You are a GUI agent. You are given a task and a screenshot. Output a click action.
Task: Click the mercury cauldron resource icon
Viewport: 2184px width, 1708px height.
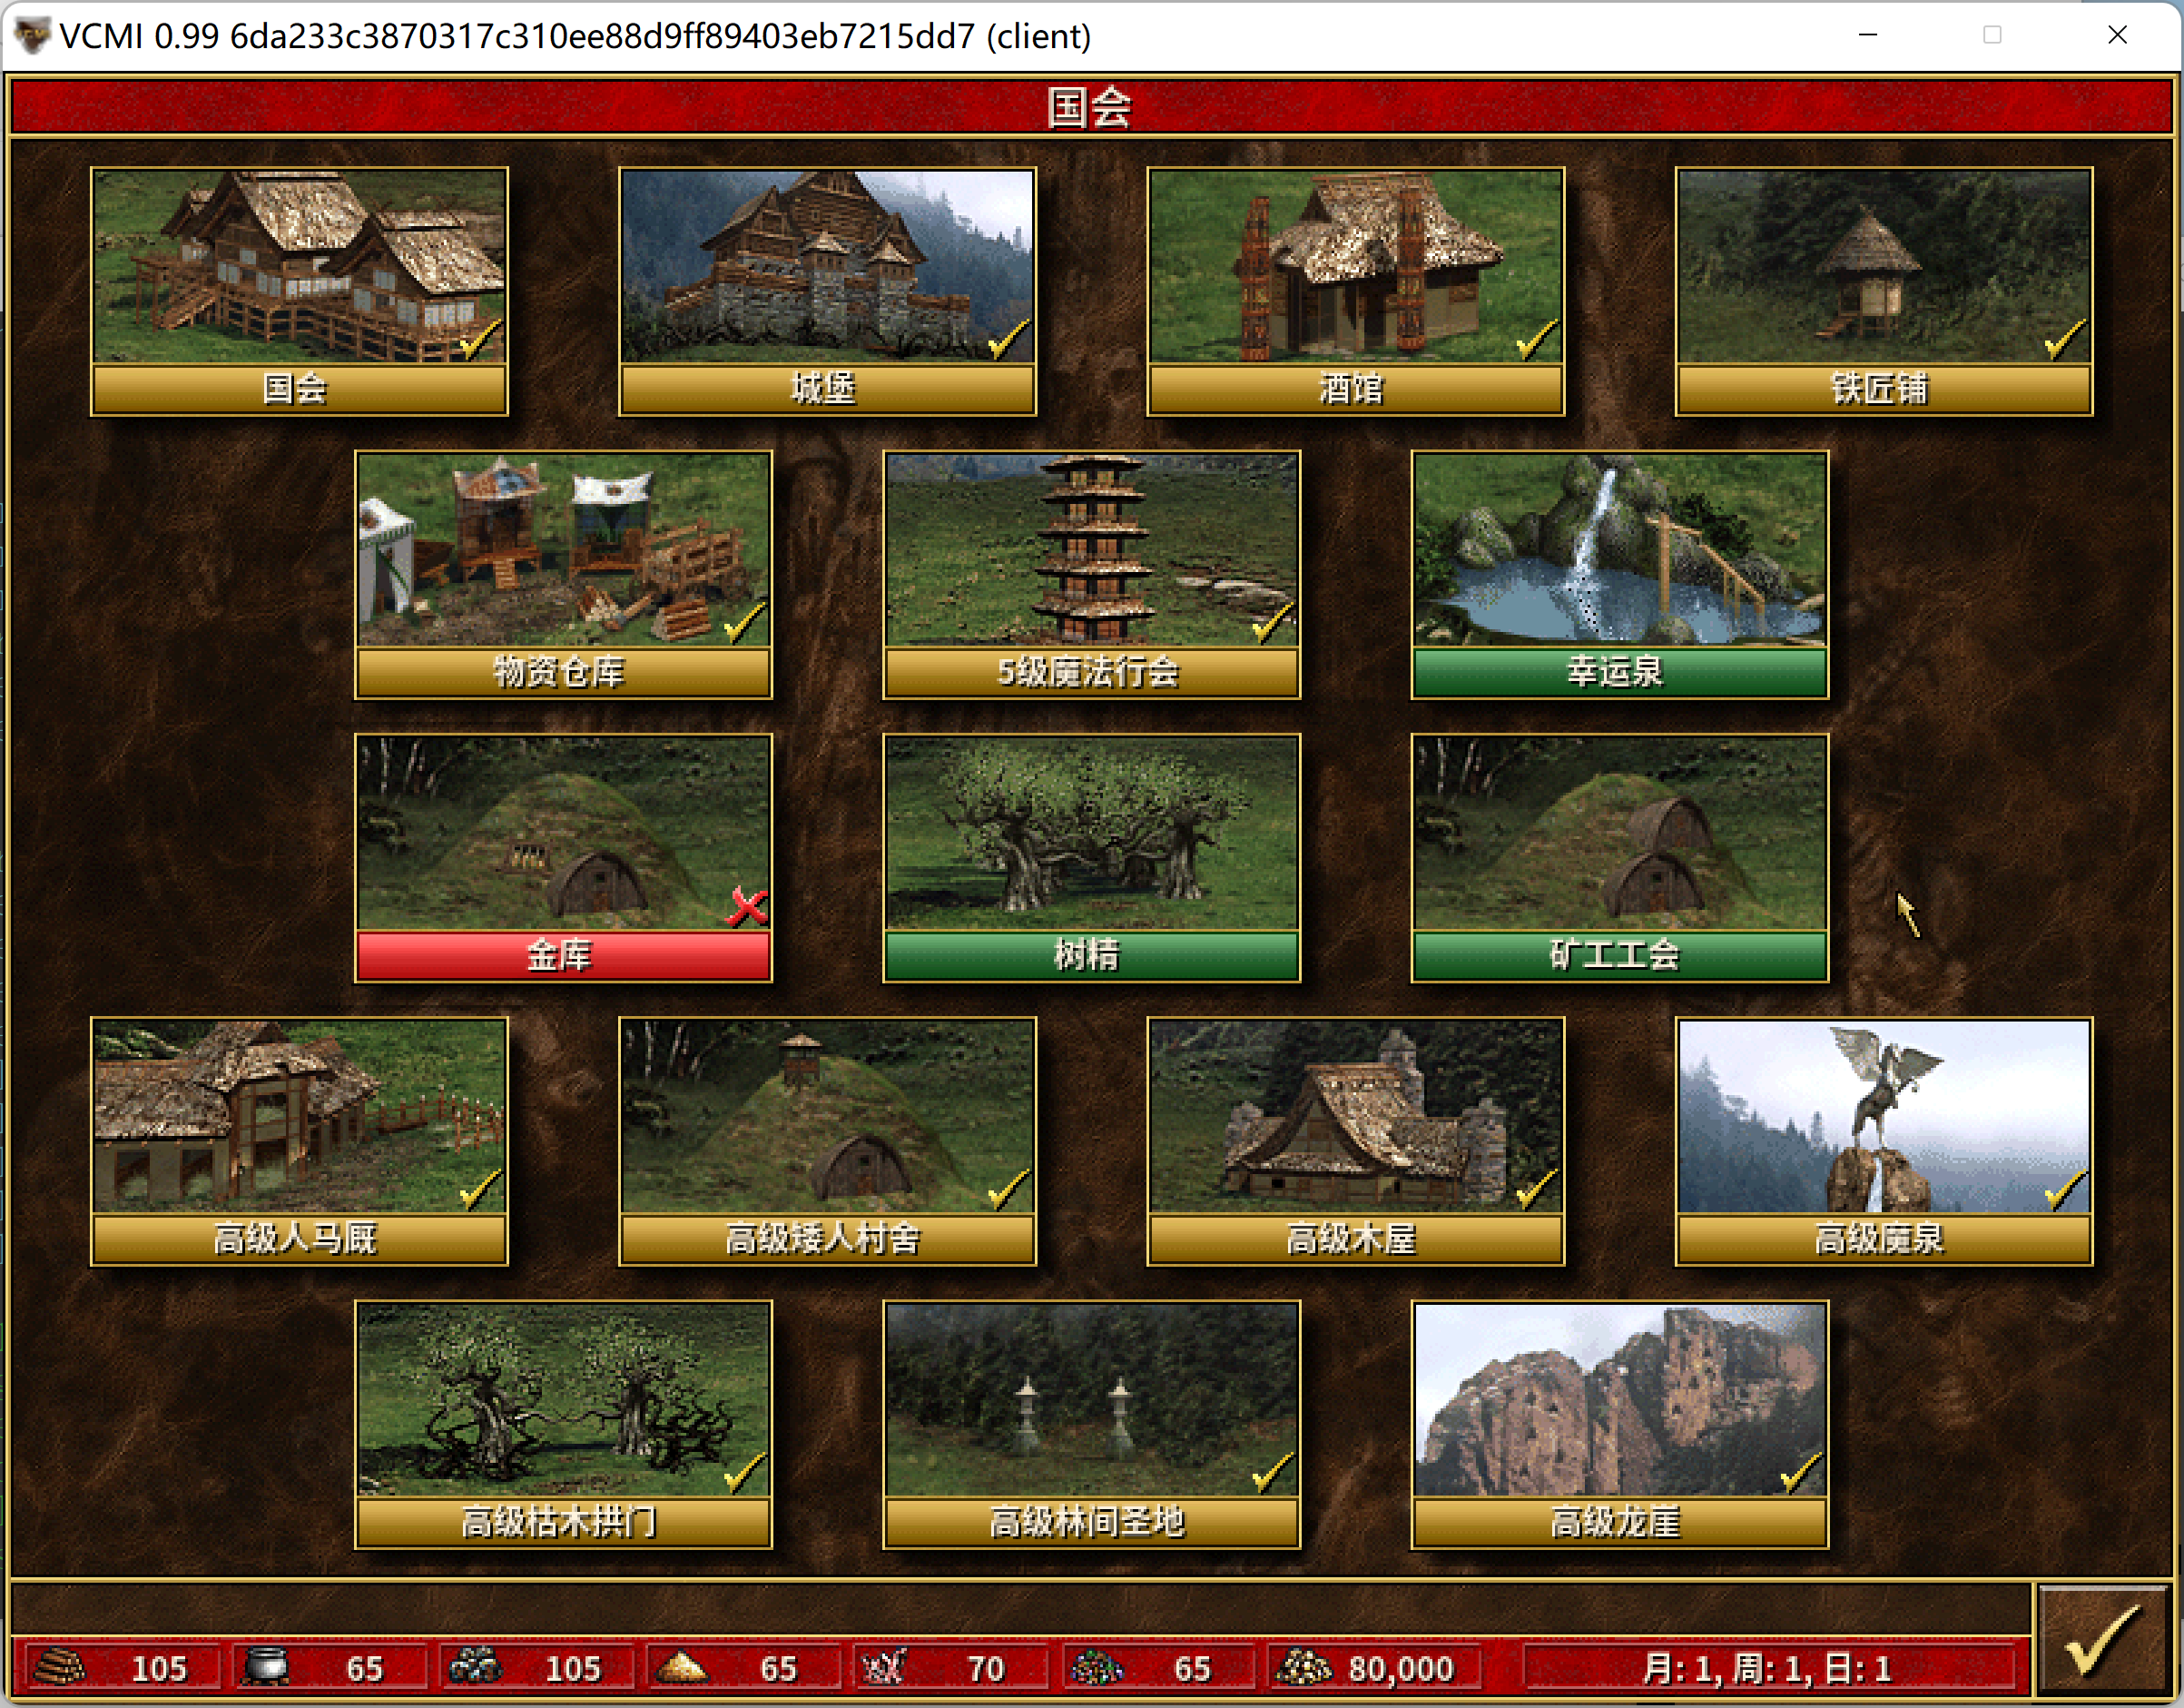point(266,1667)
